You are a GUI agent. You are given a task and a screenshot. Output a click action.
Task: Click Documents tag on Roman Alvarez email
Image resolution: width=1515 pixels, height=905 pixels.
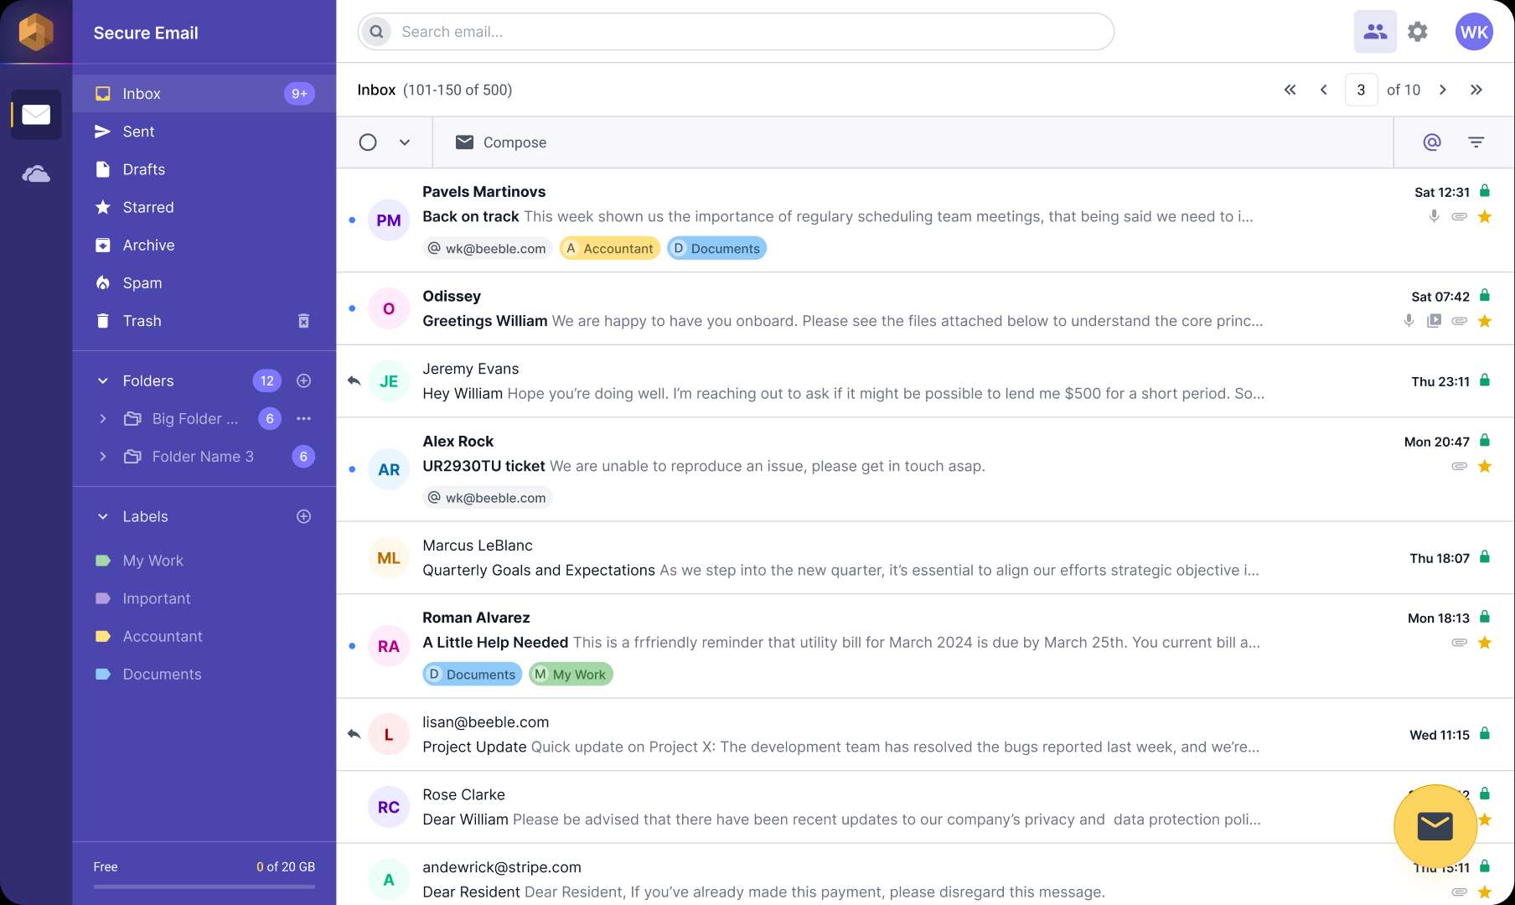473,674
